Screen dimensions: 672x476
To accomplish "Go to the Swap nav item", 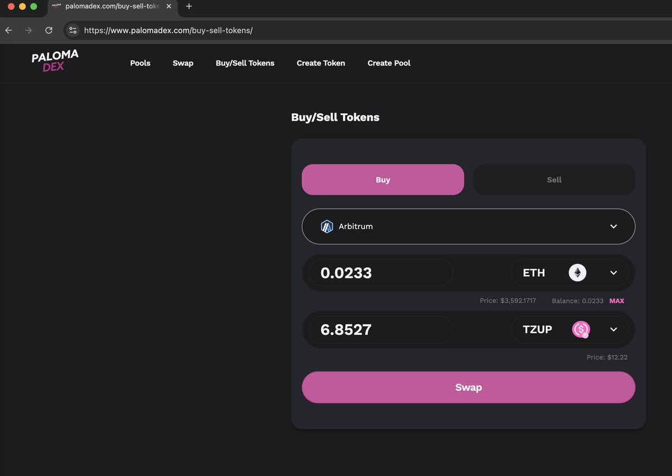I will [183, 63].
